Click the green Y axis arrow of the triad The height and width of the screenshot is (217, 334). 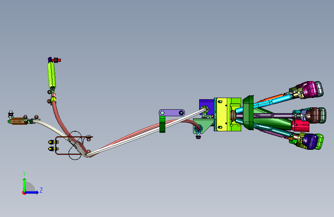pyautogui.click(x=25, y=185)
